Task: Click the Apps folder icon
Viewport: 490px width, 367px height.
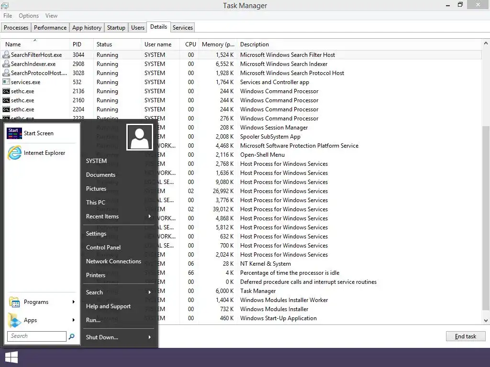Action: click(x=14, y=320)
